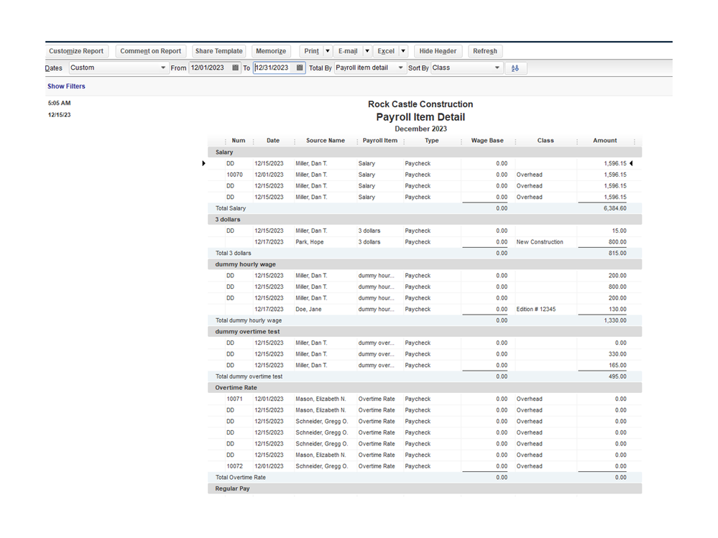Click the Amount column header
The height and width of the screenshot is (538, 718).
(x=605, y=141)
